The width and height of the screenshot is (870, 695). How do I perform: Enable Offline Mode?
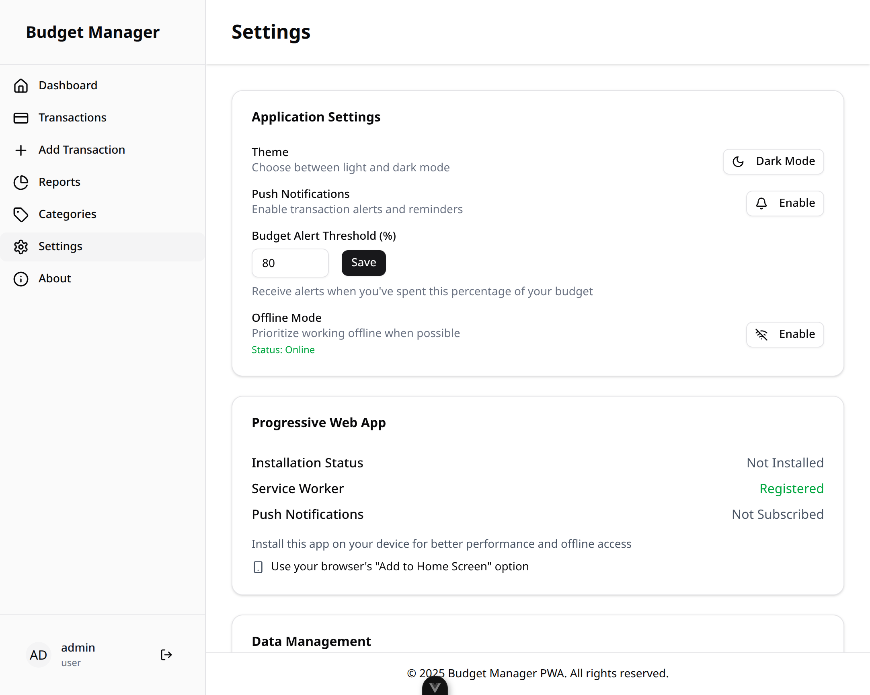coord(784,334)
